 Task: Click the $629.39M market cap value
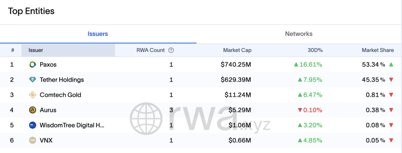click(236, 80)
